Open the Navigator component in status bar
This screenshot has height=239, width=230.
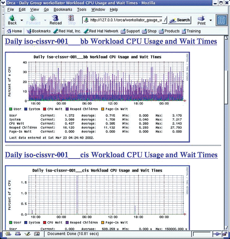tap(7, 234)
